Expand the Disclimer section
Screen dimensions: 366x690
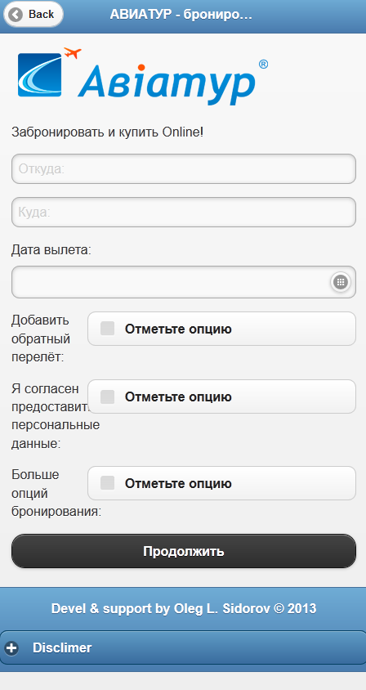pos(183,647)
